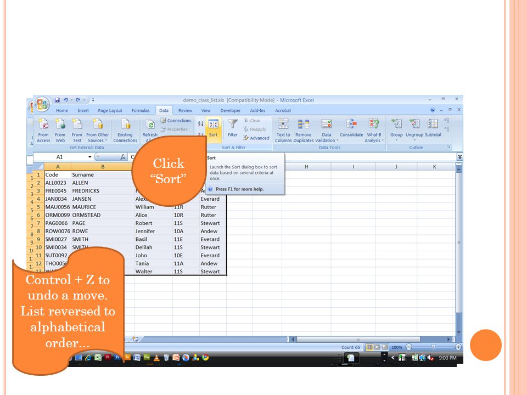The width and height of the screenshot is (527, 395).
Task: Click the Data ribbon tab
Action: coord(164,110)
